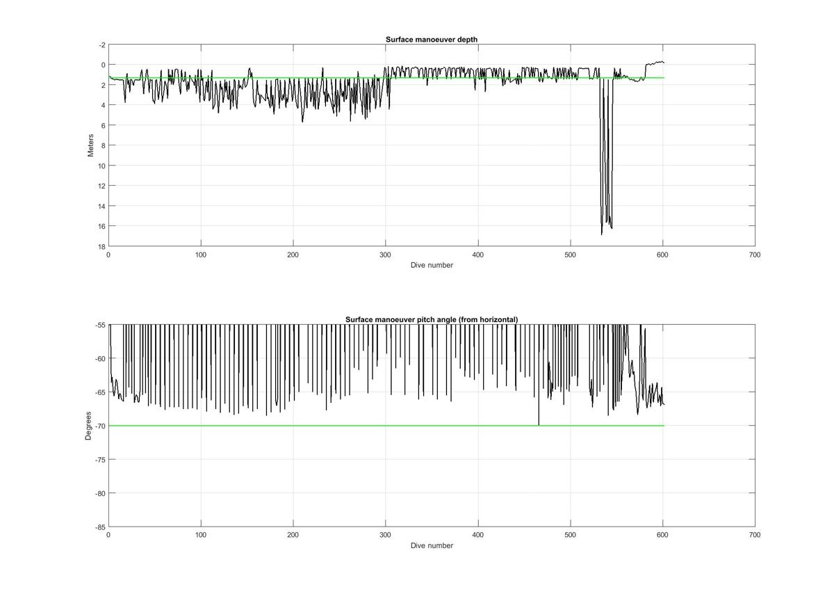
Task: Select the '14' tick on the Meters axis
Action: point(102,206)
